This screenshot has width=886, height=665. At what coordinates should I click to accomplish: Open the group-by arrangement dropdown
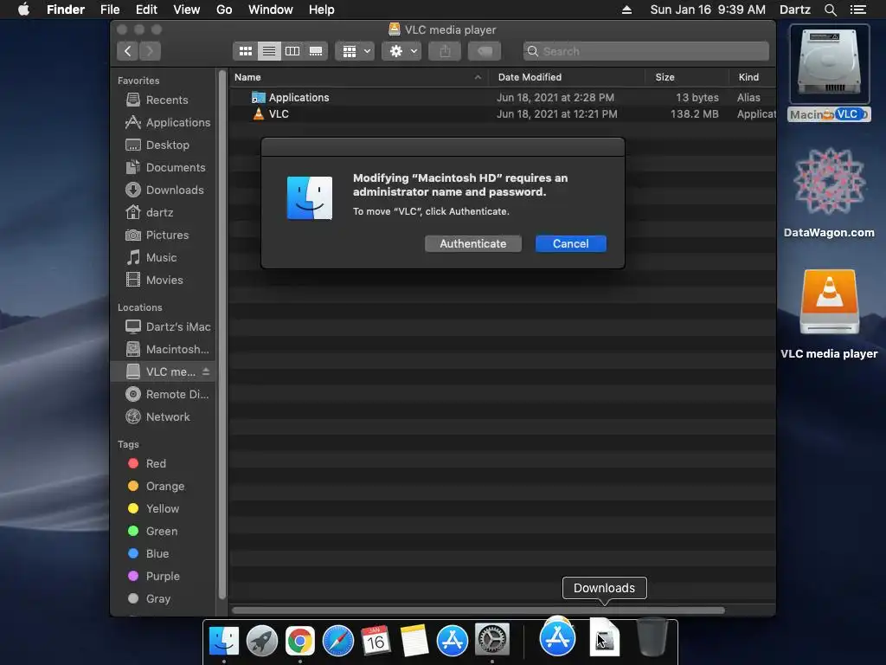click(355, 51)
